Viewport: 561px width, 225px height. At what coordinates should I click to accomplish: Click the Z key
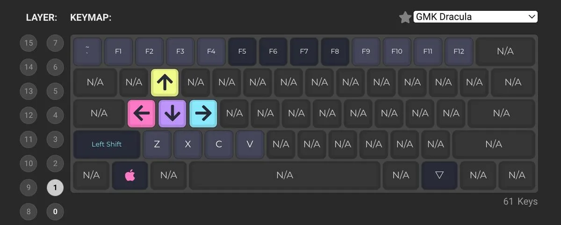(157, 144)
